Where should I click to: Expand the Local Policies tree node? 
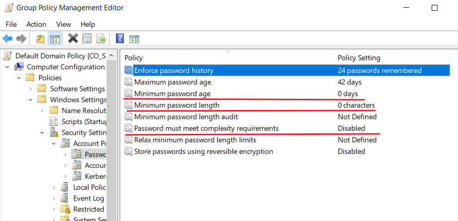(x=54, y=187)
